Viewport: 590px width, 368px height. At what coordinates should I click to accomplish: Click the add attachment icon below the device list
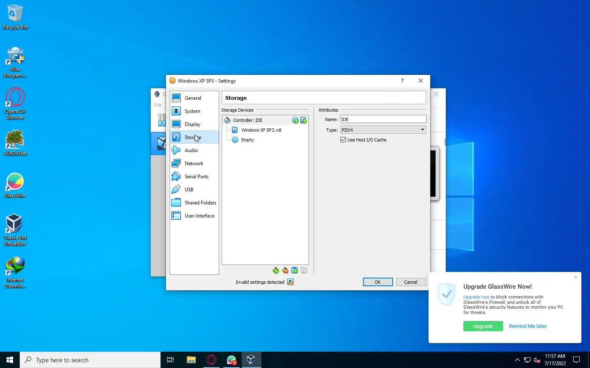tap(295, 271)
